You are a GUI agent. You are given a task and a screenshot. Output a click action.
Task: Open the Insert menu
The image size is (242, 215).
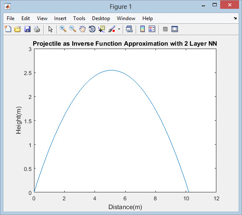60,18
